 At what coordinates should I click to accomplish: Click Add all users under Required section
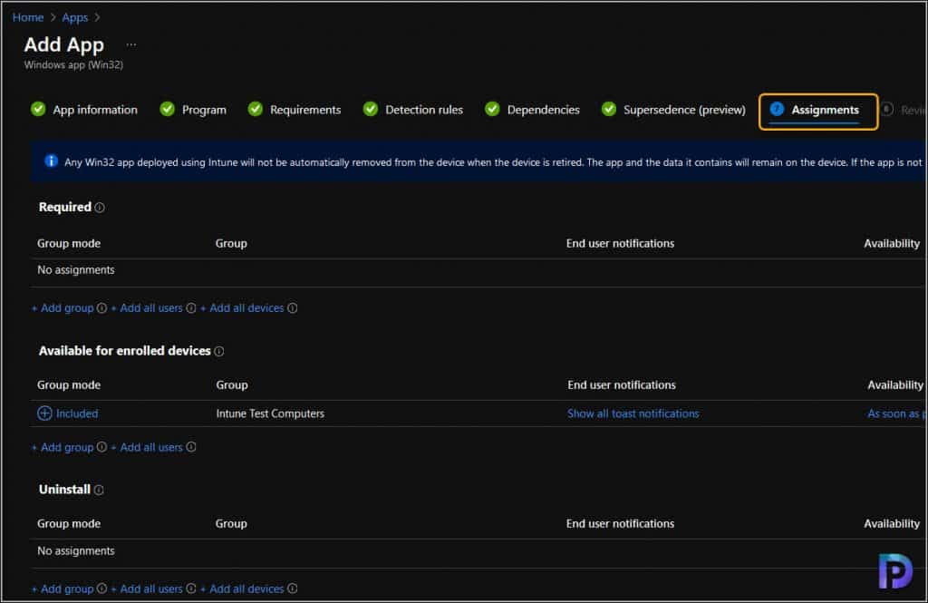tap(147, 308)
